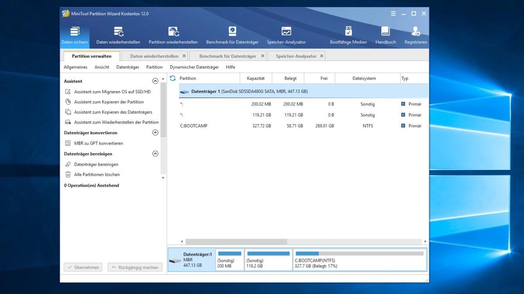Switch to the Partition verwalten tab
The height and width of the screenshot is (294, 524).
pos(92,56)
